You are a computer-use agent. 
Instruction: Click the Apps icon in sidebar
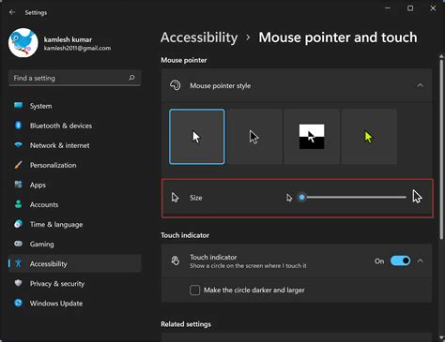click(19, 185)
